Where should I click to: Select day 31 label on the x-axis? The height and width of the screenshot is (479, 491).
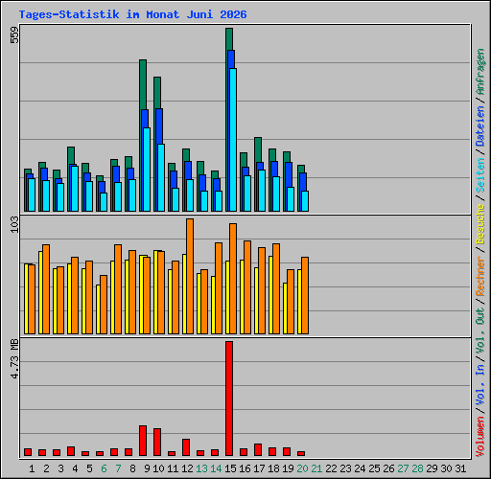[460, 468]
